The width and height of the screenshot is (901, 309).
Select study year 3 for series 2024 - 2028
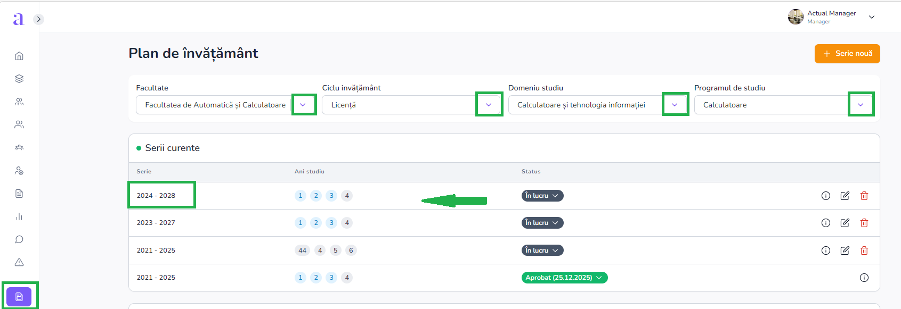click(331, 196)
